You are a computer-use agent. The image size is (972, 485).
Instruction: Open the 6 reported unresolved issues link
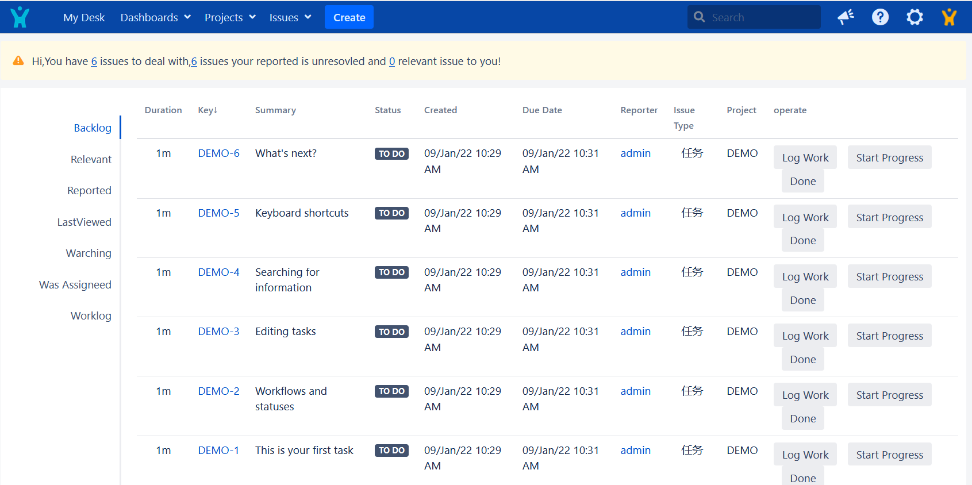(x=194, y=61)
